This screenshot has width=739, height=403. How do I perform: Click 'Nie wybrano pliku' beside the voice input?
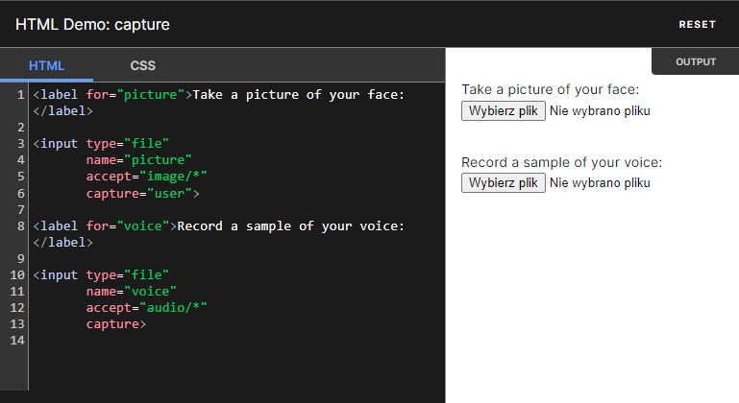click(601, 182)
